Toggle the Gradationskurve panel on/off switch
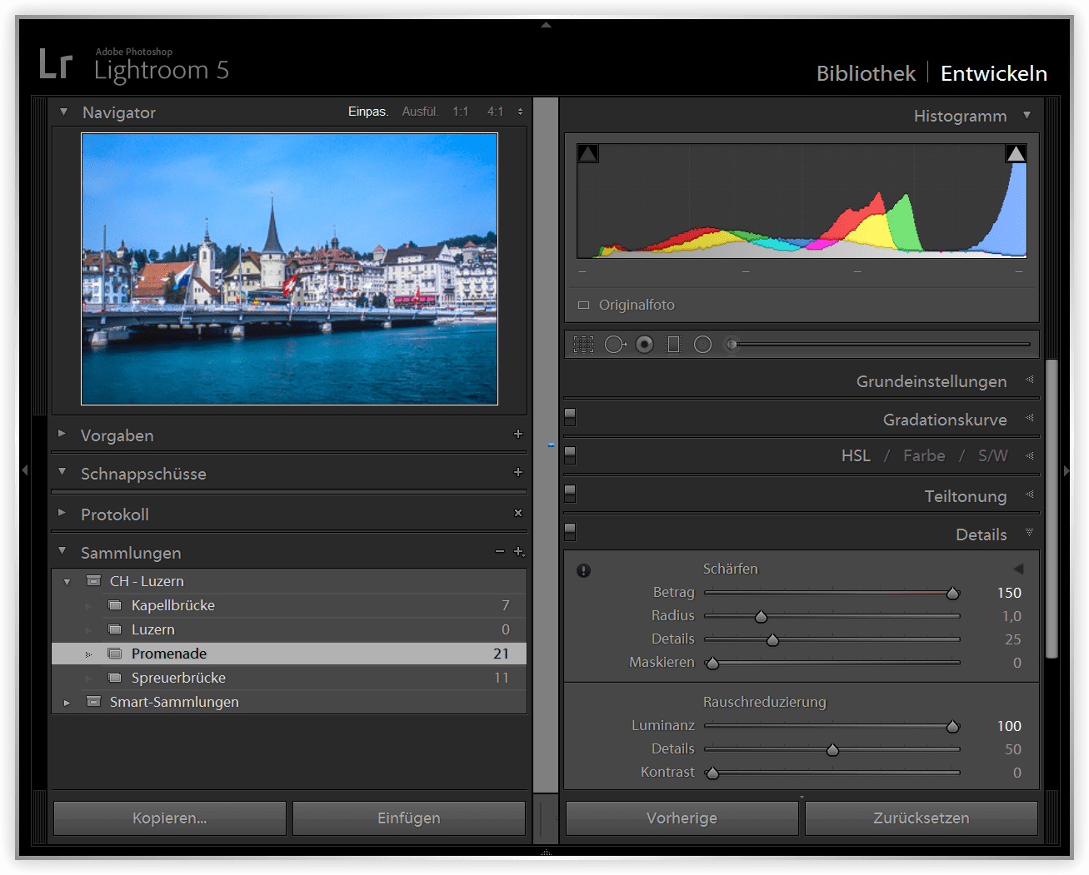This screenshot has width=1089, height=875. point(570,416)
